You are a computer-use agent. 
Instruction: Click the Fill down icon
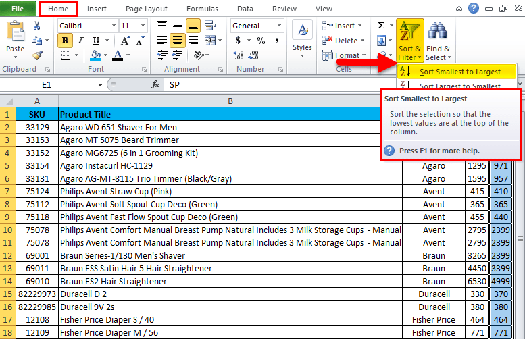coord(381,41)
